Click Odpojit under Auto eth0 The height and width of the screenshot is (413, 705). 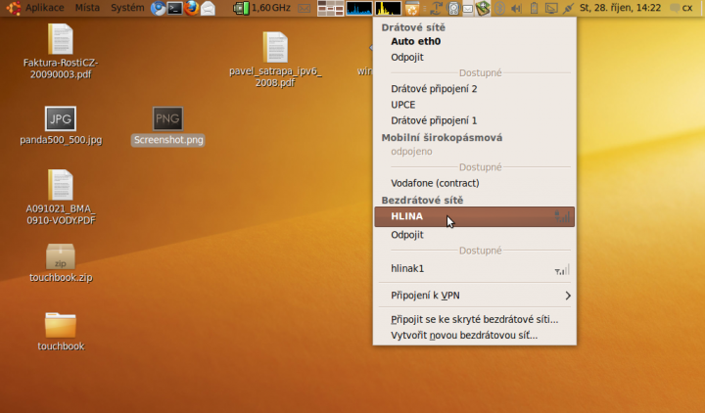click(474, 57)
